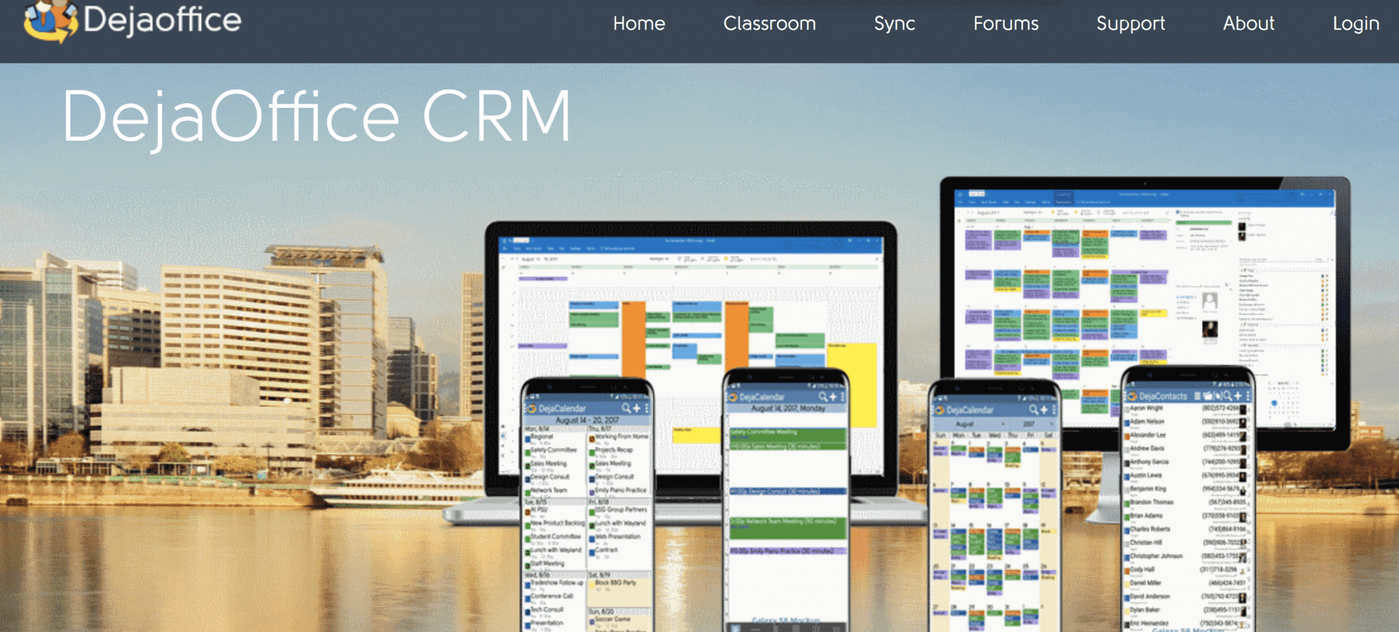Click the phone showing August 14 - 20 week
The image size is (1399, 632).
click(587, 506)
